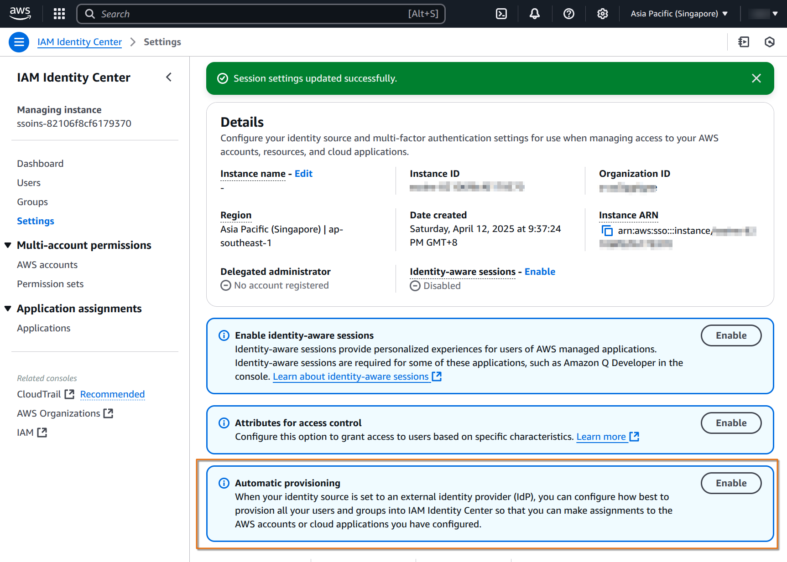Click Enable for Automatic provisioning
The width and height of the screenshot is (787, 562).
[731, 483]
